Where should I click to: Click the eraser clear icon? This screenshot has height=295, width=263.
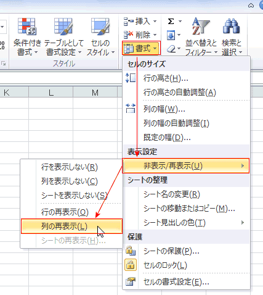pos(171,49)
